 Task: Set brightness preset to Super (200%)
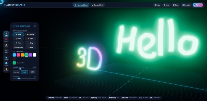point(32,72)
